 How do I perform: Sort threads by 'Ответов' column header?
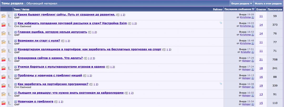click(x=261, y=9)
